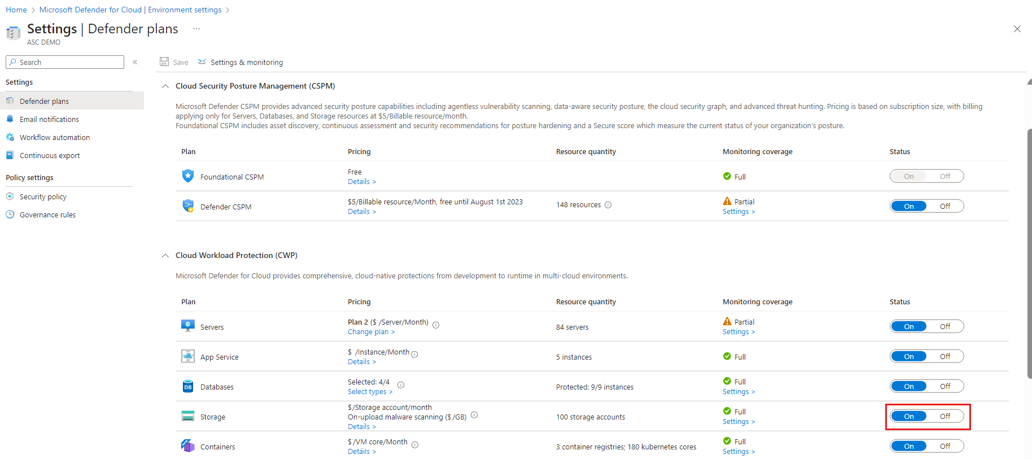Close the Defender plans settings blade
1032x459 pixels.
(1017, 29)
